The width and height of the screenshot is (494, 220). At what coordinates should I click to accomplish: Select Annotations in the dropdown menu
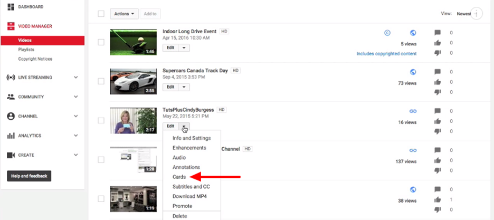click(x=185, y=167)
